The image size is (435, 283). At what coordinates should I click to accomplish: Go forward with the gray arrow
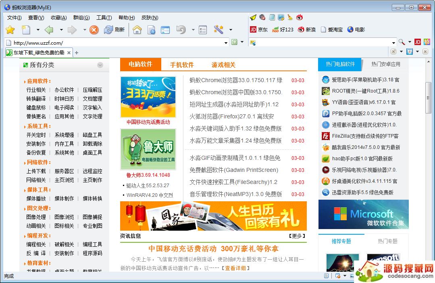click(72, 29)
